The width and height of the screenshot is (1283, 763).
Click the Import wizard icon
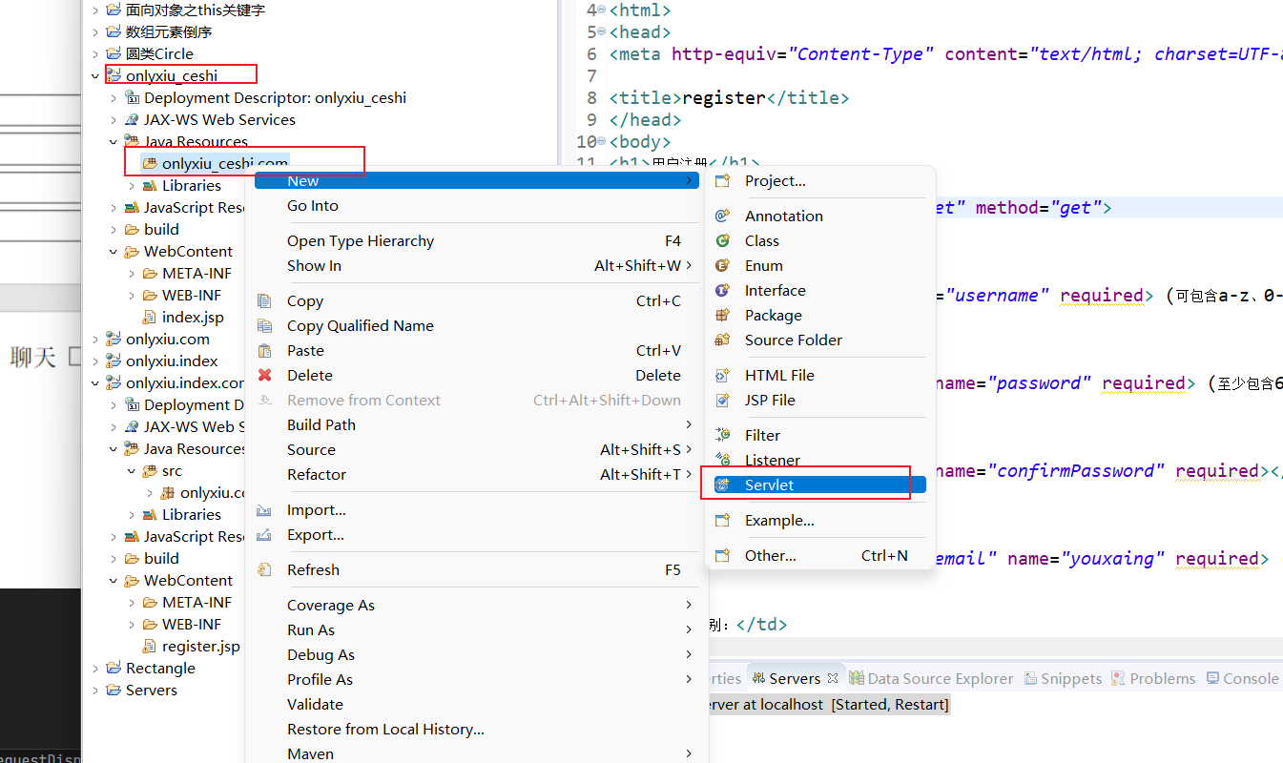264,509
